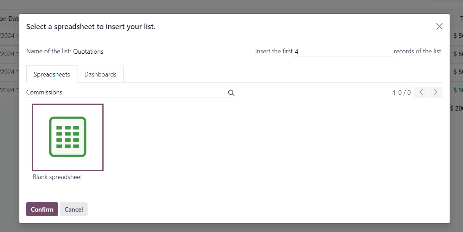
Task: Cancel inserting the list
Action: tap(74, 209)
